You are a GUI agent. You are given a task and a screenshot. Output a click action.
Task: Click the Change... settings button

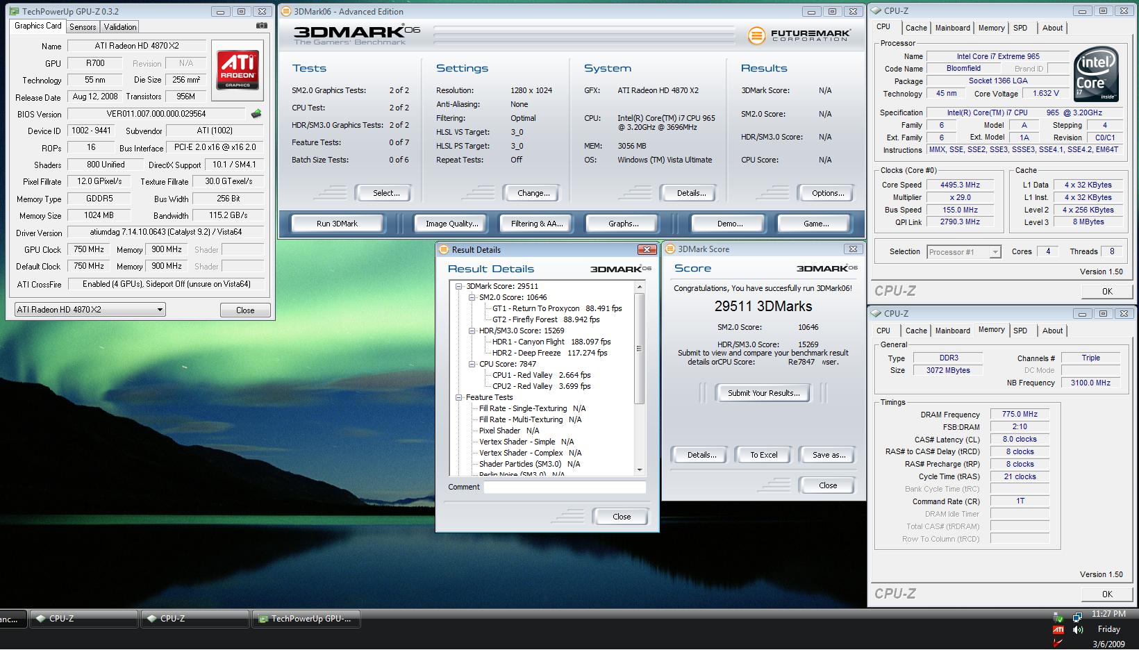point(533,193)
